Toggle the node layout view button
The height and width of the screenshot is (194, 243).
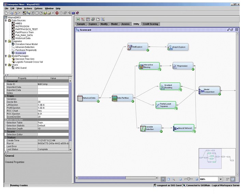[x=227, y=179]
